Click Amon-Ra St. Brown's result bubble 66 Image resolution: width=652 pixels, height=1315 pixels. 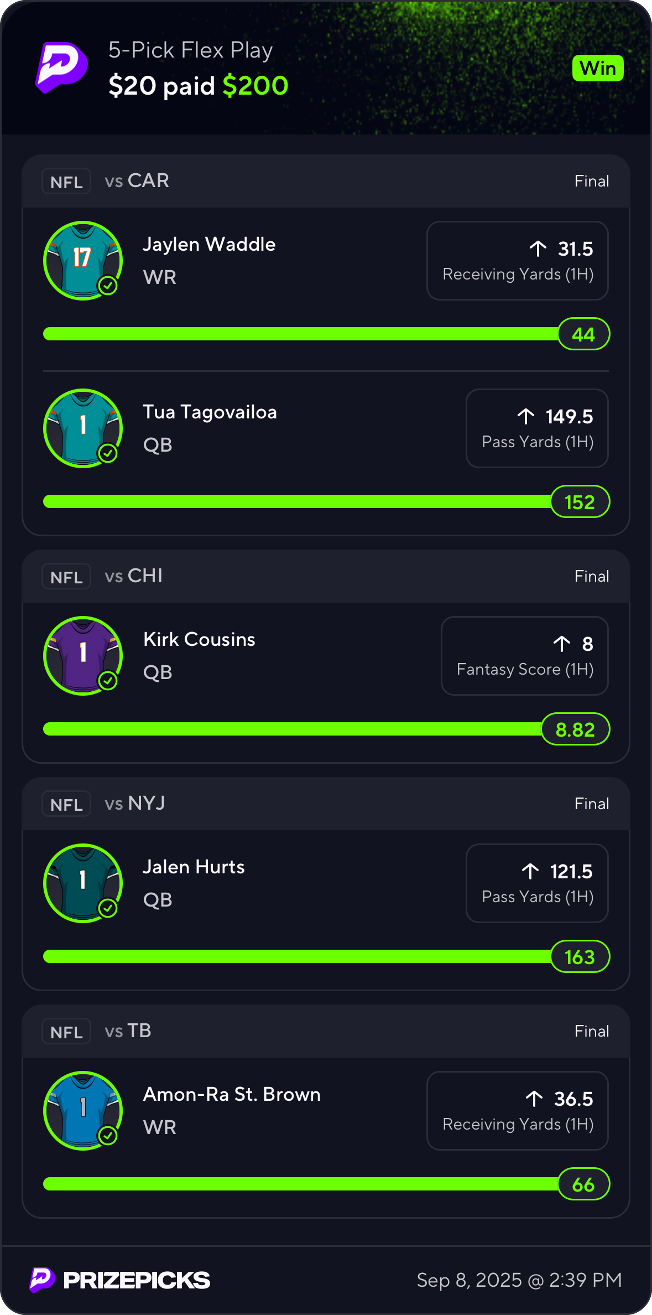(x=583, y=1184)
